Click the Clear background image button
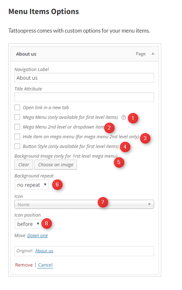Screen dimensions: 182x290 click(x=24, y=164)
